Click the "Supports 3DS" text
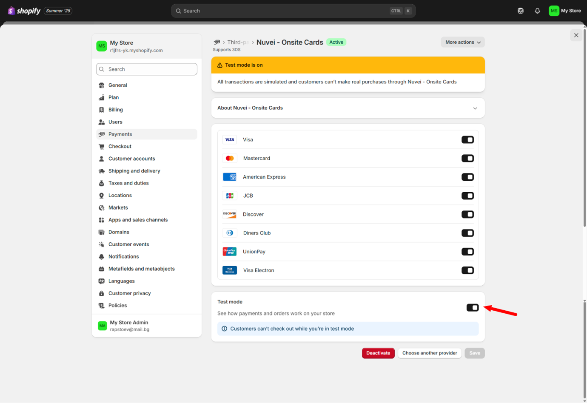 pyautogui.click(x=227, y=50)
